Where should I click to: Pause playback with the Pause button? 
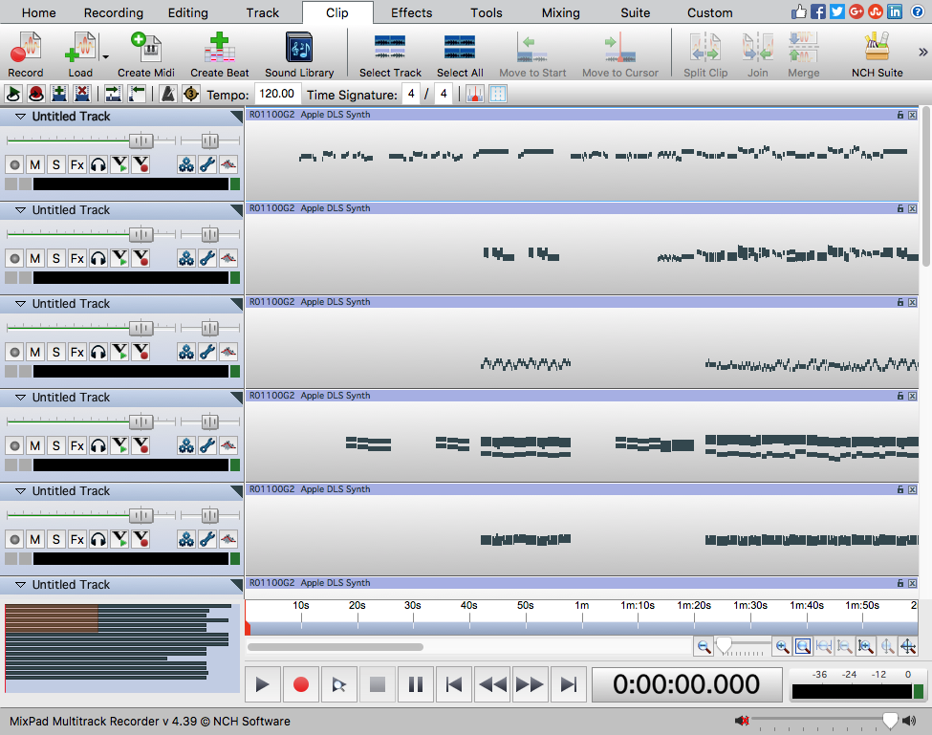click(416, 684)
